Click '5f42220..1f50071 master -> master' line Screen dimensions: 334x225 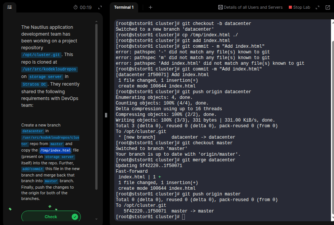(x=169, y=211)
